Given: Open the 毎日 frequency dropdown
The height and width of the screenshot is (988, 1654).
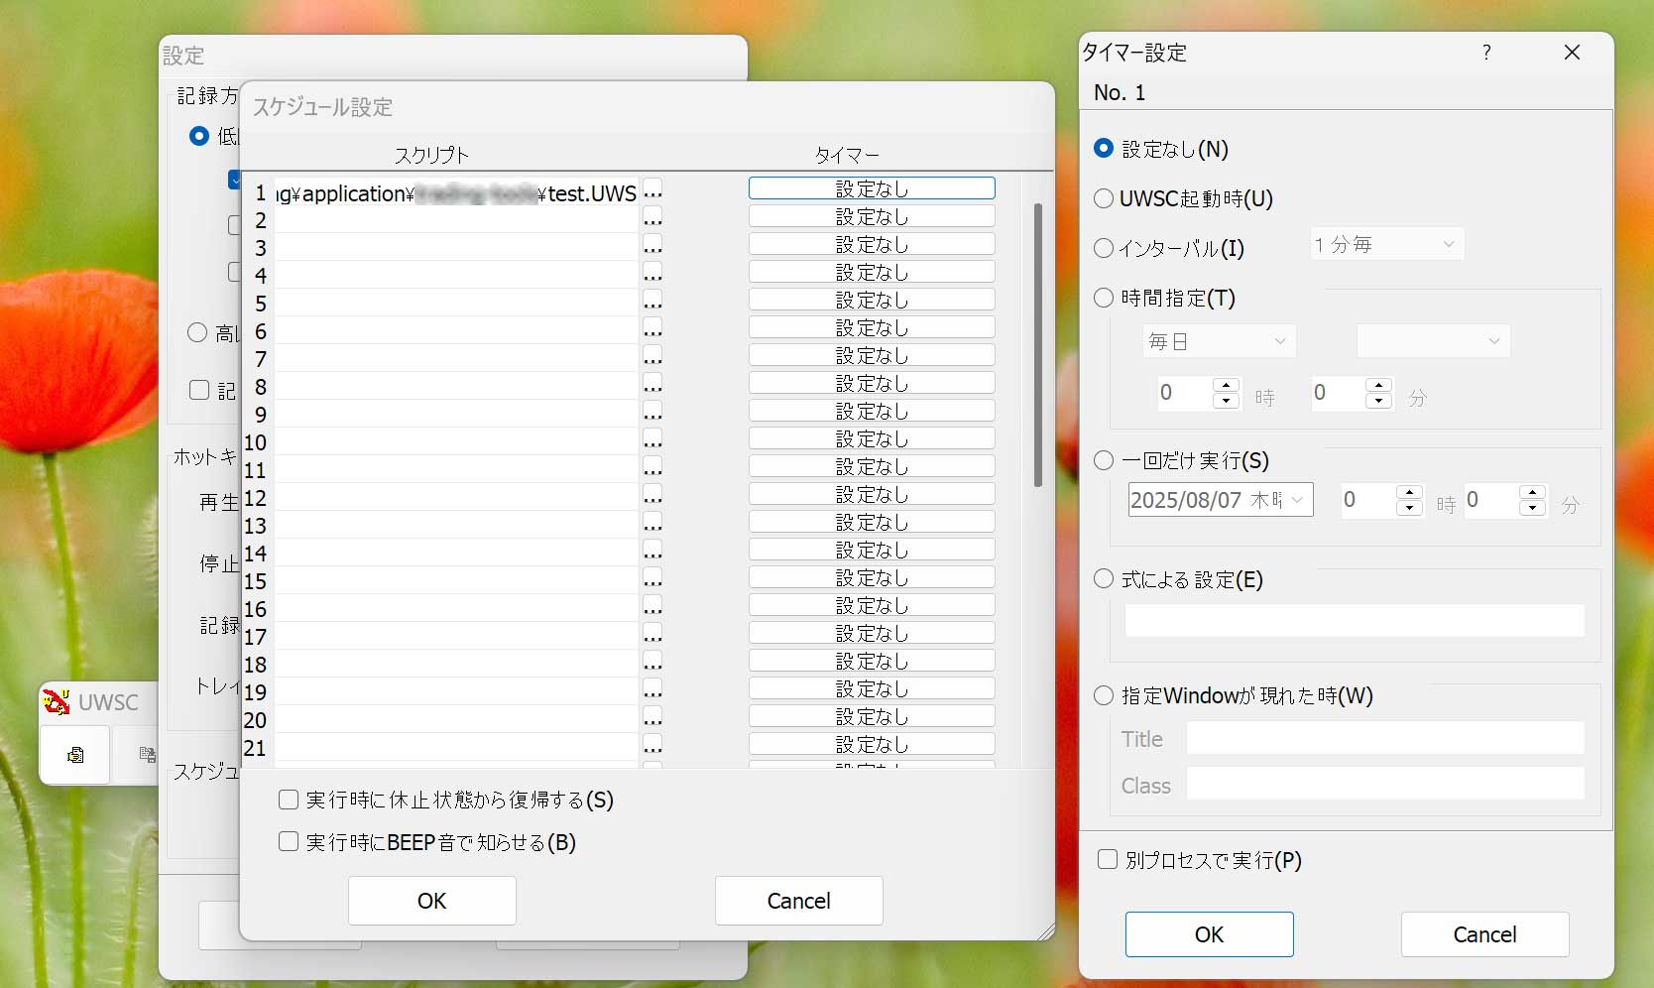Looking at the screenshot, I should tap(1219, 341).
